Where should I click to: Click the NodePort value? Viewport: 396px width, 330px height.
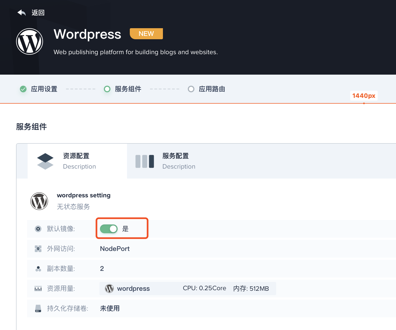[x=115, y=249]
